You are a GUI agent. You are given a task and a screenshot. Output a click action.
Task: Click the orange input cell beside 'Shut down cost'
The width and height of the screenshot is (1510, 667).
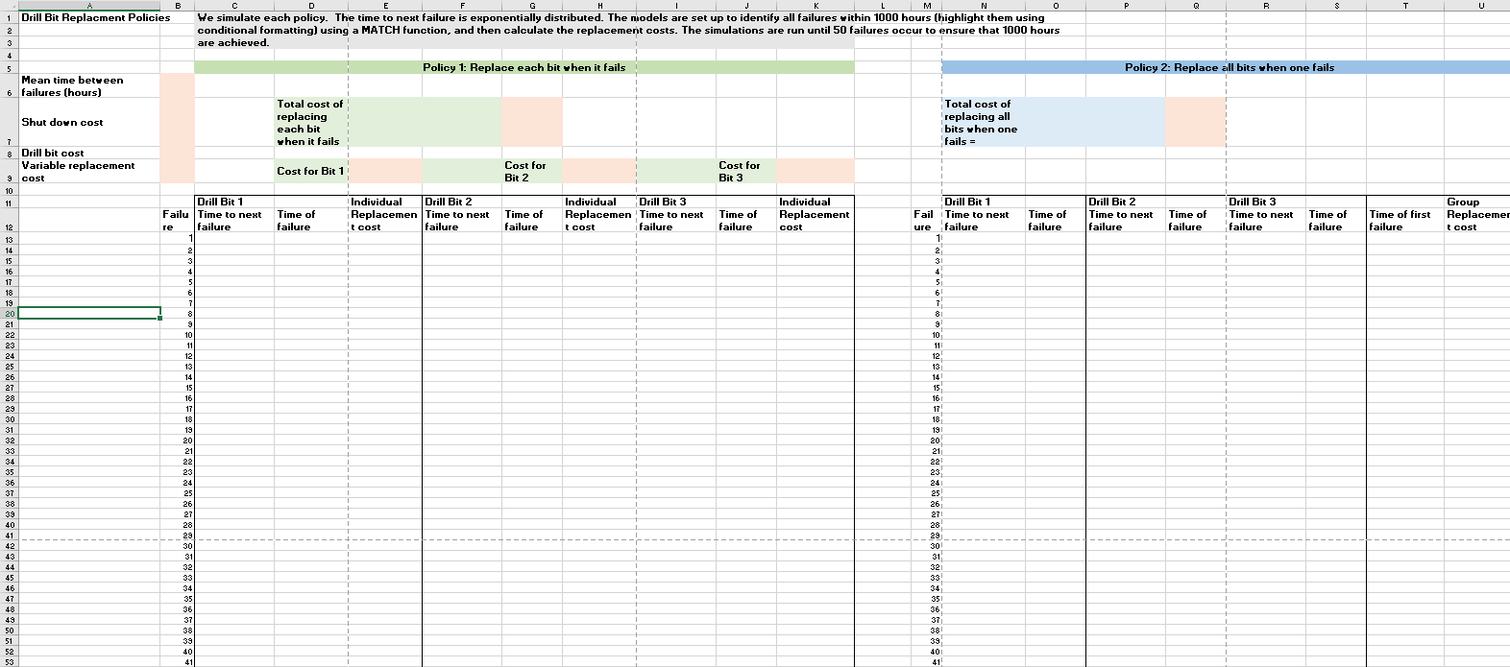[x=178, y=122]
